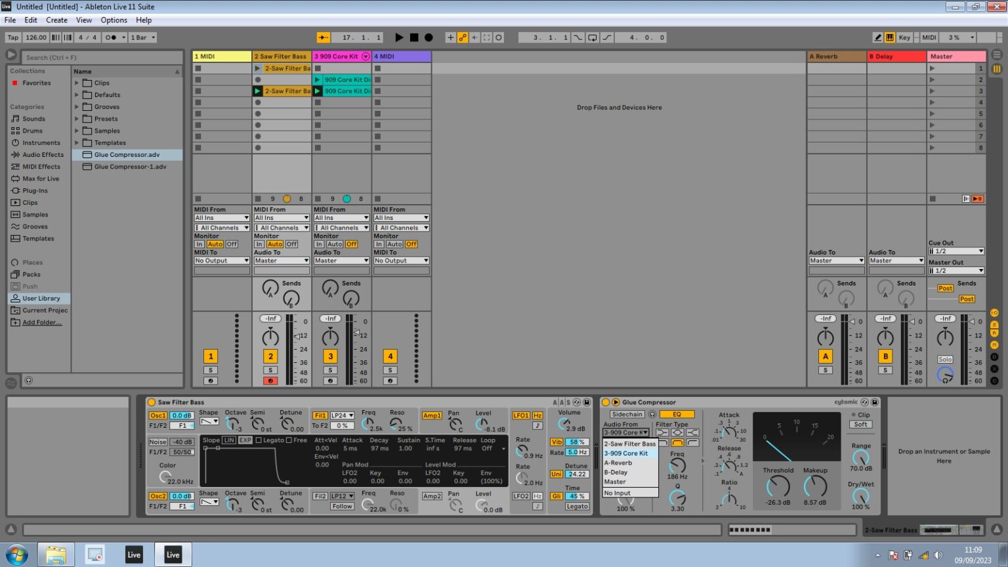
Task: Open Audio To dropdown on track 2
Action: 282,261
